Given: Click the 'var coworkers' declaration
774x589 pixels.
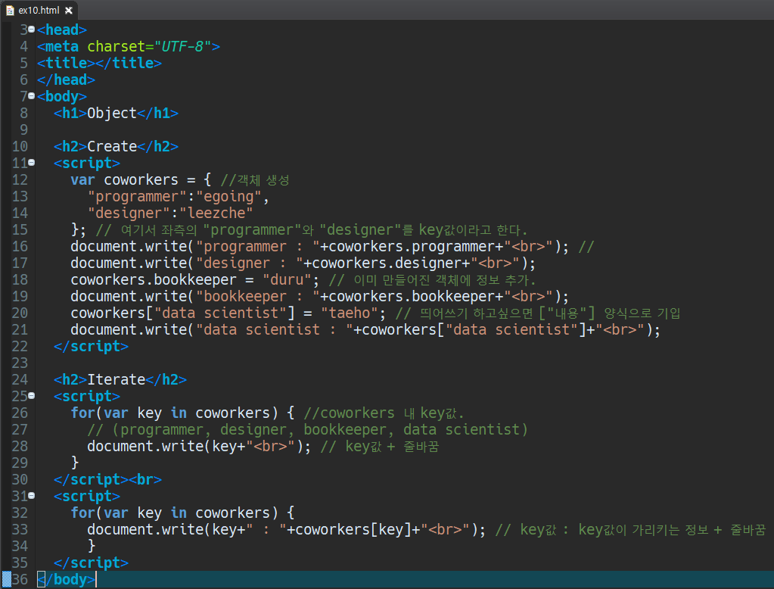Looking at the screenshot, I should (x=124, y=180).
